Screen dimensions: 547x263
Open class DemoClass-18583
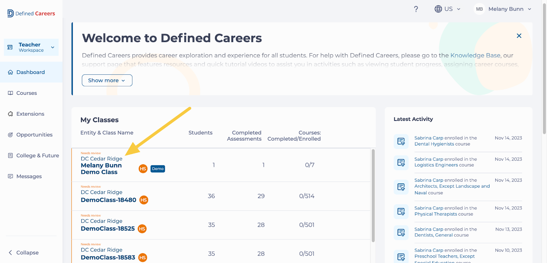pyautogui.click(x=108, y=258)
